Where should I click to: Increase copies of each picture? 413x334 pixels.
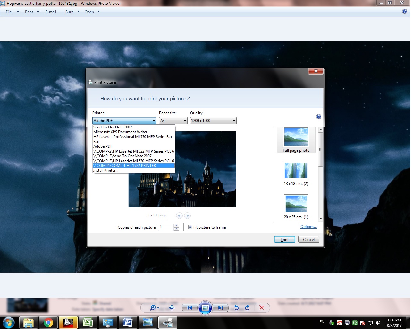[176, 226]
